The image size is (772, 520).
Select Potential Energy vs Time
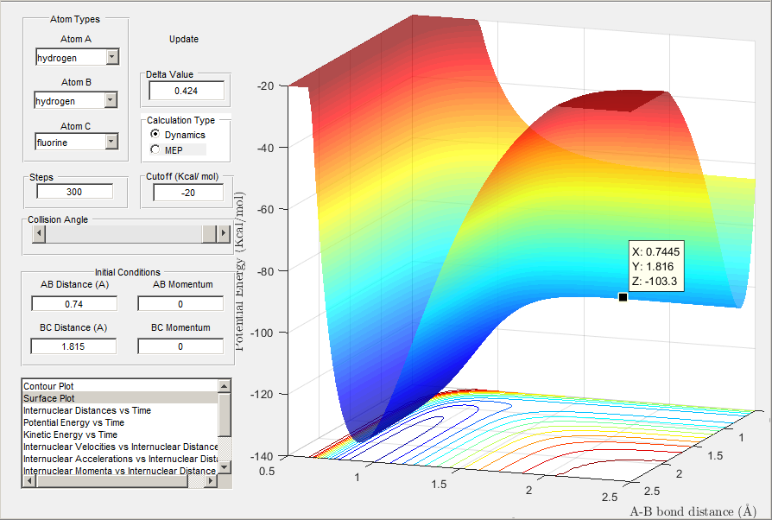[x=120, y=422]
